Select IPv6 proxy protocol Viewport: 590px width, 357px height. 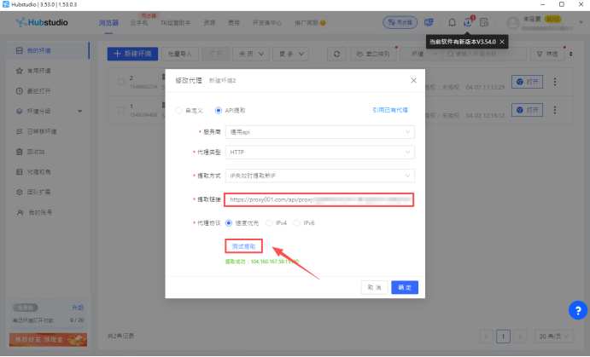click(297, 223)
